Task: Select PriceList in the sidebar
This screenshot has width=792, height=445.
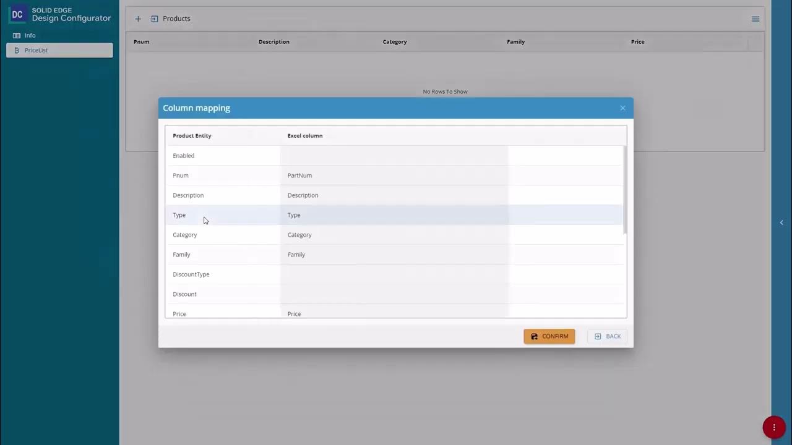Action: coord(35,50)
